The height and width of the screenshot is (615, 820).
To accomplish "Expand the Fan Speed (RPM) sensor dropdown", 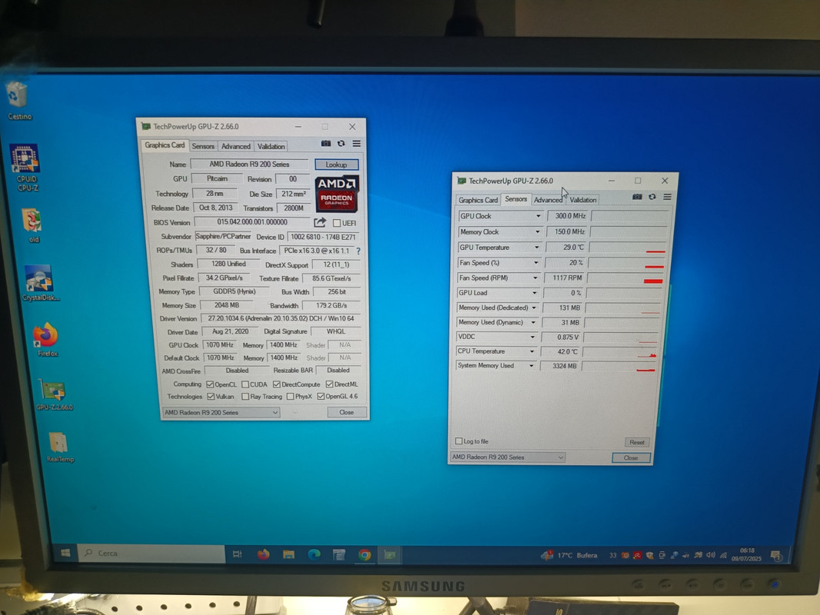I will coord(535,278).
